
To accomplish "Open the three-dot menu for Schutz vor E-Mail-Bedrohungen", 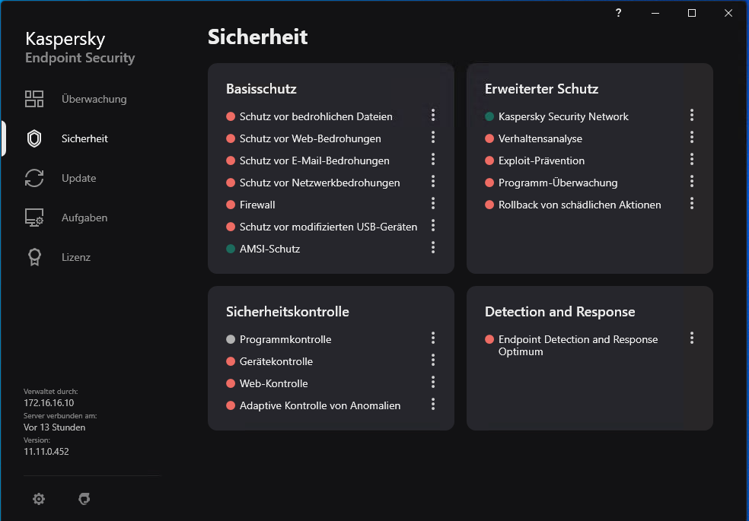I will (433, 159).
